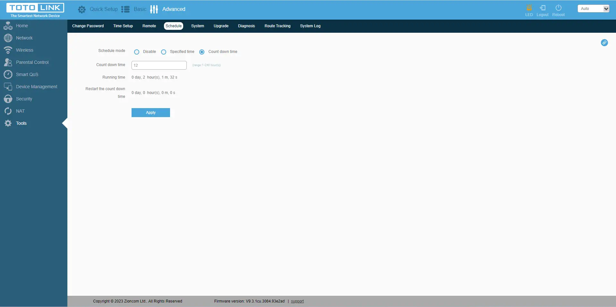
Task: Click the LED toggle icon
Action: click(x=529, y=8)
